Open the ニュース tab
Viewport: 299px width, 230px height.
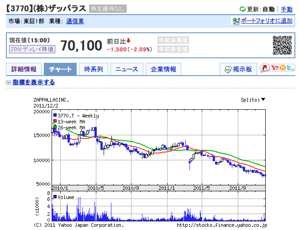pyautogui.click(x=127, y=69)
